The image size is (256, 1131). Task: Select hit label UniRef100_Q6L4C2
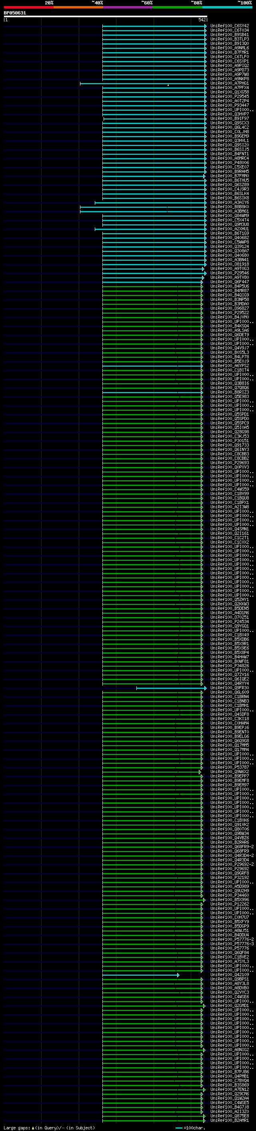tap(229, 127)
